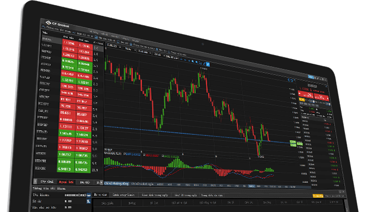Click the yellow button below the sell price
373x212 pixels.
(302, 99)
